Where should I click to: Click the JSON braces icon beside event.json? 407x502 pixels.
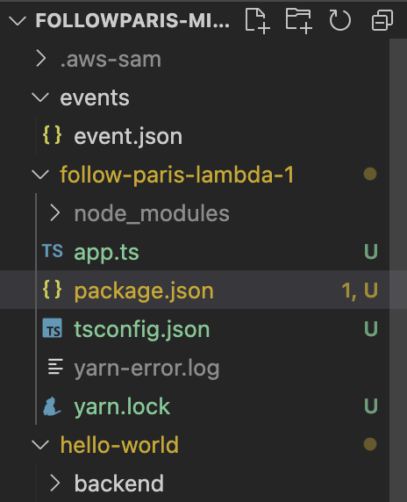pos(52,135)
